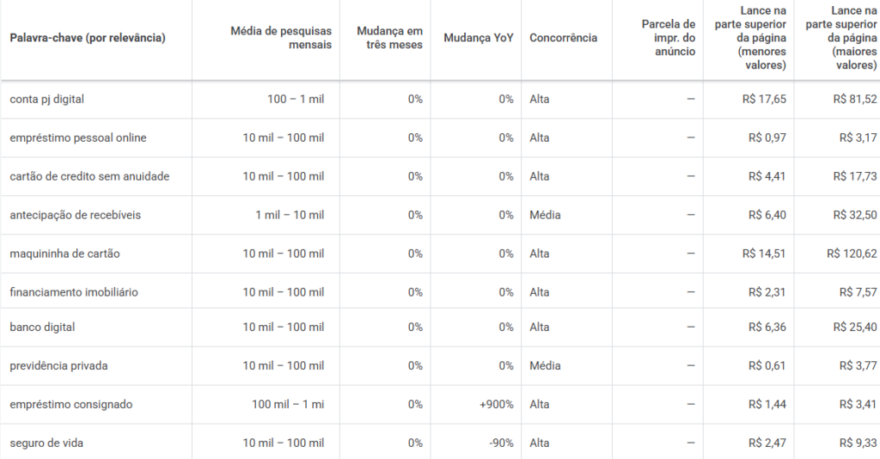The height and width of the screenshot is (459, 880).
Task: Select financiamento imobiliário keyword
Action: [74, 292]
